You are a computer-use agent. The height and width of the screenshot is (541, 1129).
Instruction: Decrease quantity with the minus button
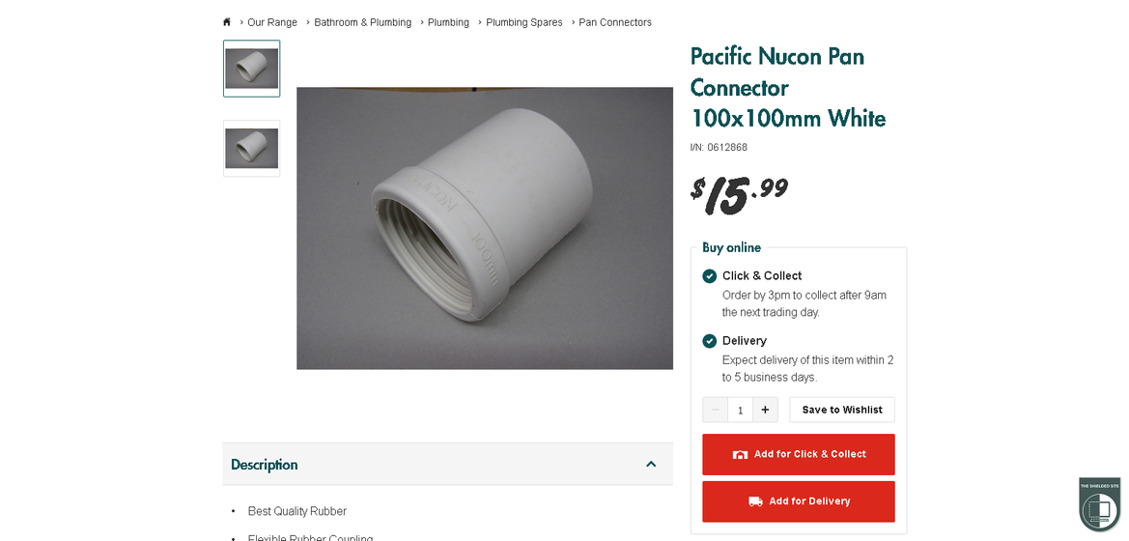[x=715, y=410]
